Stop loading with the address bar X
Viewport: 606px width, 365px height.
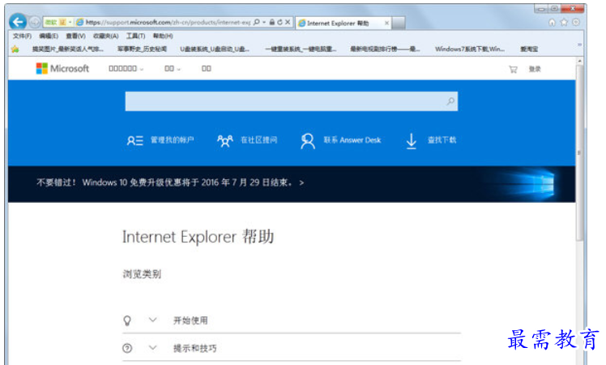288,23
